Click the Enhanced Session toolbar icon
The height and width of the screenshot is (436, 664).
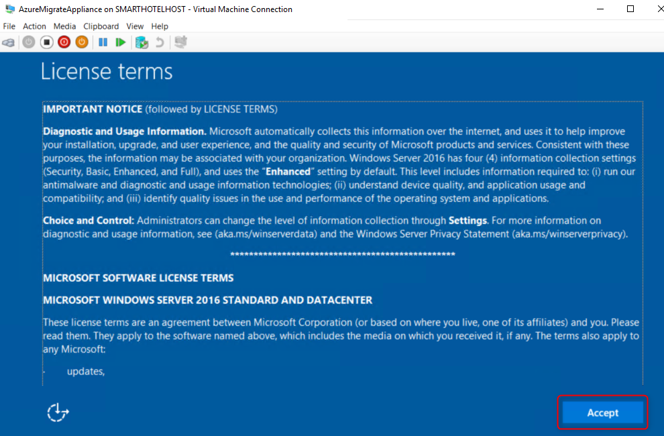(181, 42)
